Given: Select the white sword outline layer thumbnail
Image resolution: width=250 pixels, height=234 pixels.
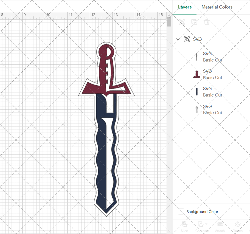Looking at the screenshot, I should [197, 109].
